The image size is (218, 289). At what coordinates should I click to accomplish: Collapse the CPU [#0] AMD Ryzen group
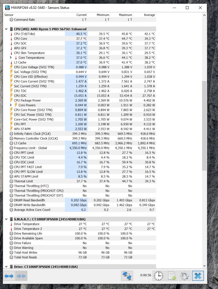[x=6, y=29]
